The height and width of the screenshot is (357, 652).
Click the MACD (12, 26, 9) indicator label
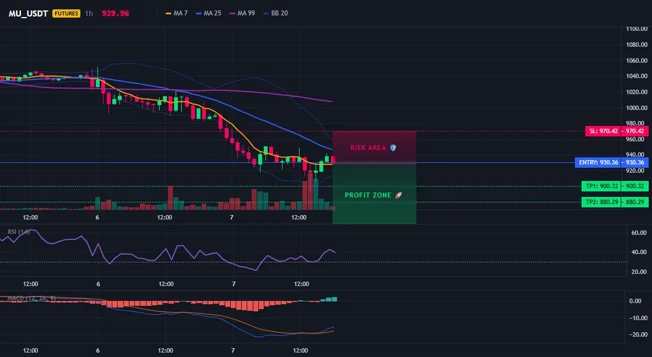31,298
